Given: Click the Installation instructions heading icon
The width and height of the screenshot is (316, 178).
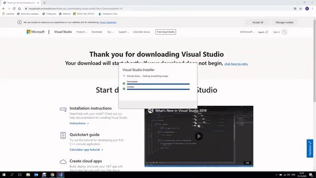Looking at the screenshot, I should tap(63, 109).
